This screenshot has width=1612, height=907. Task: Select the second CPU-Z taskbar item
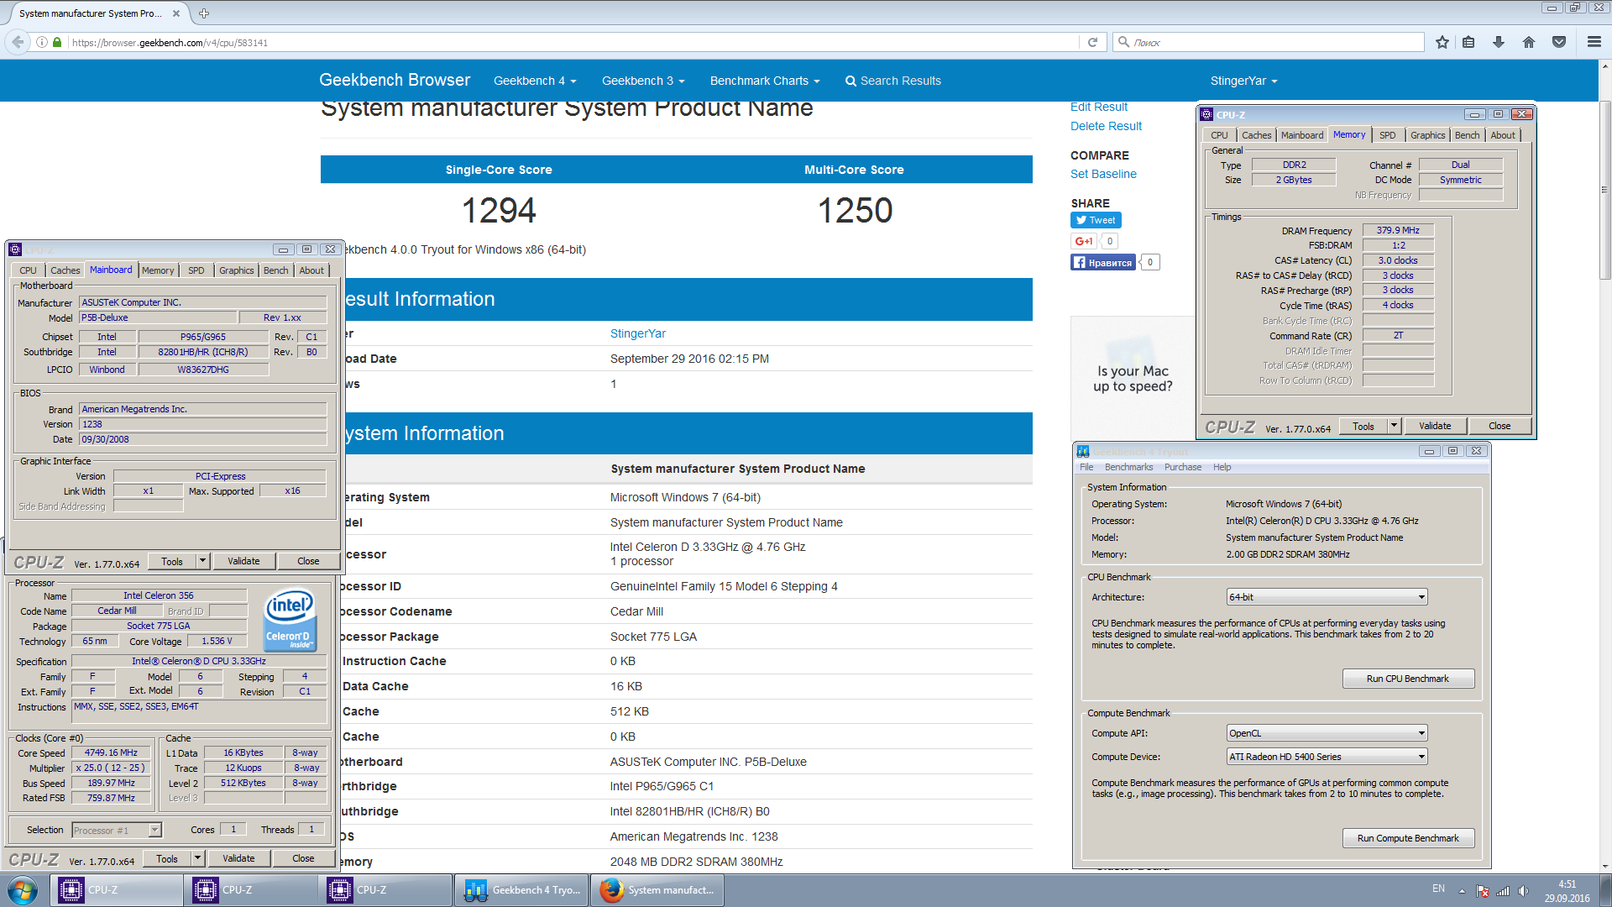coord(252,890)
